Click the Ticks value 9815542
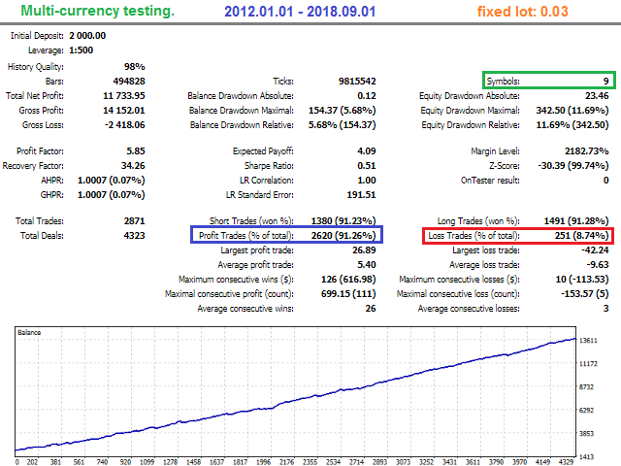 point(357,82)
